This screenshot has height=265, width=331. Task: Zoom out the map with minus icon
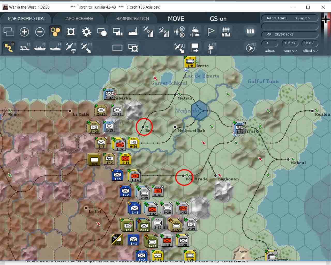pyautogui.click(x=40, y=32)
